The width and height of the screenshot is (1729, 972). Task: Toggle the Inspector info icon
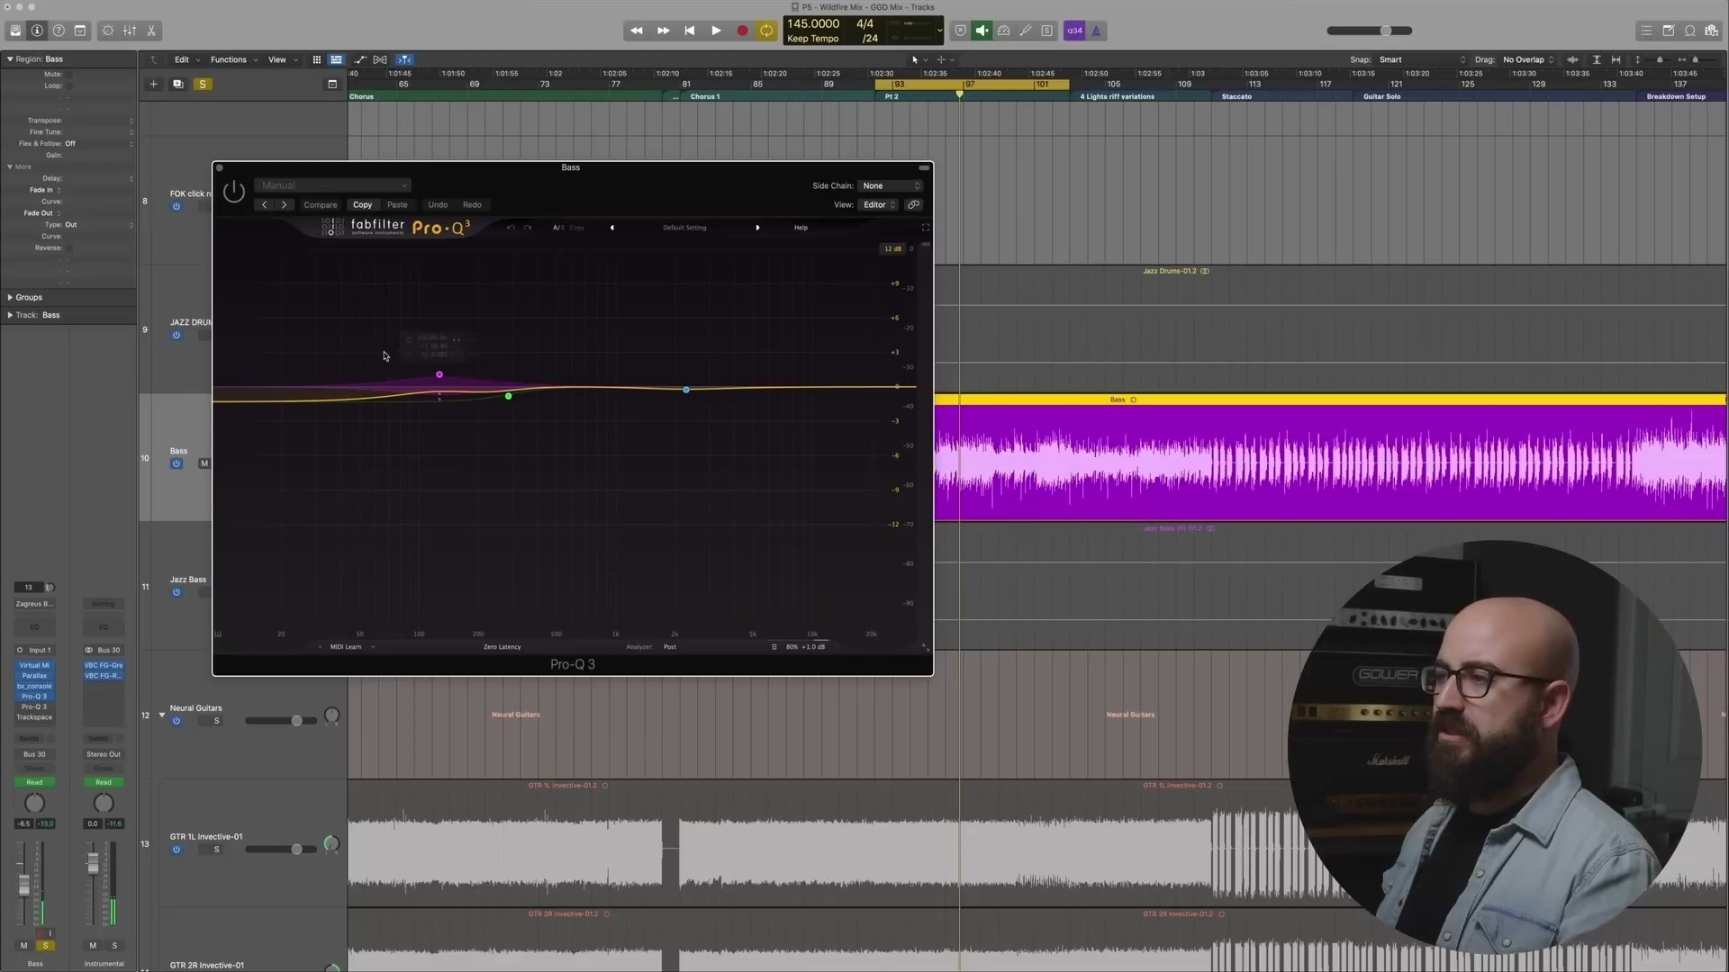37,31
